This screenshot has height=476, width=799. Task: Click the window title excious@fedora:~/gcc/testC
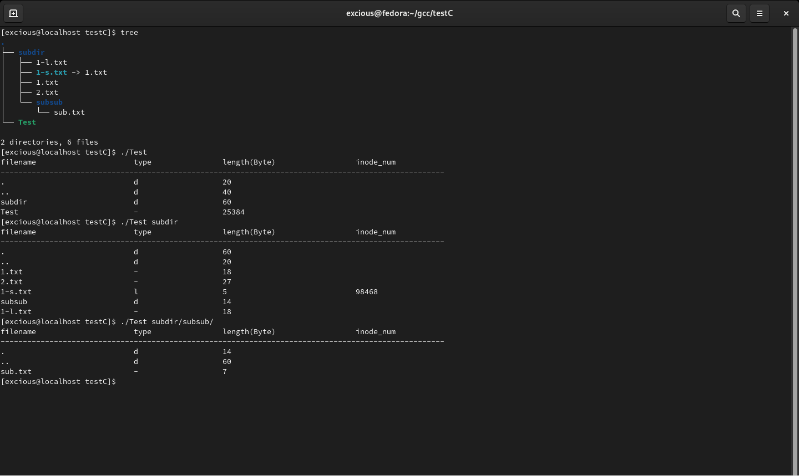pos(399,13)
